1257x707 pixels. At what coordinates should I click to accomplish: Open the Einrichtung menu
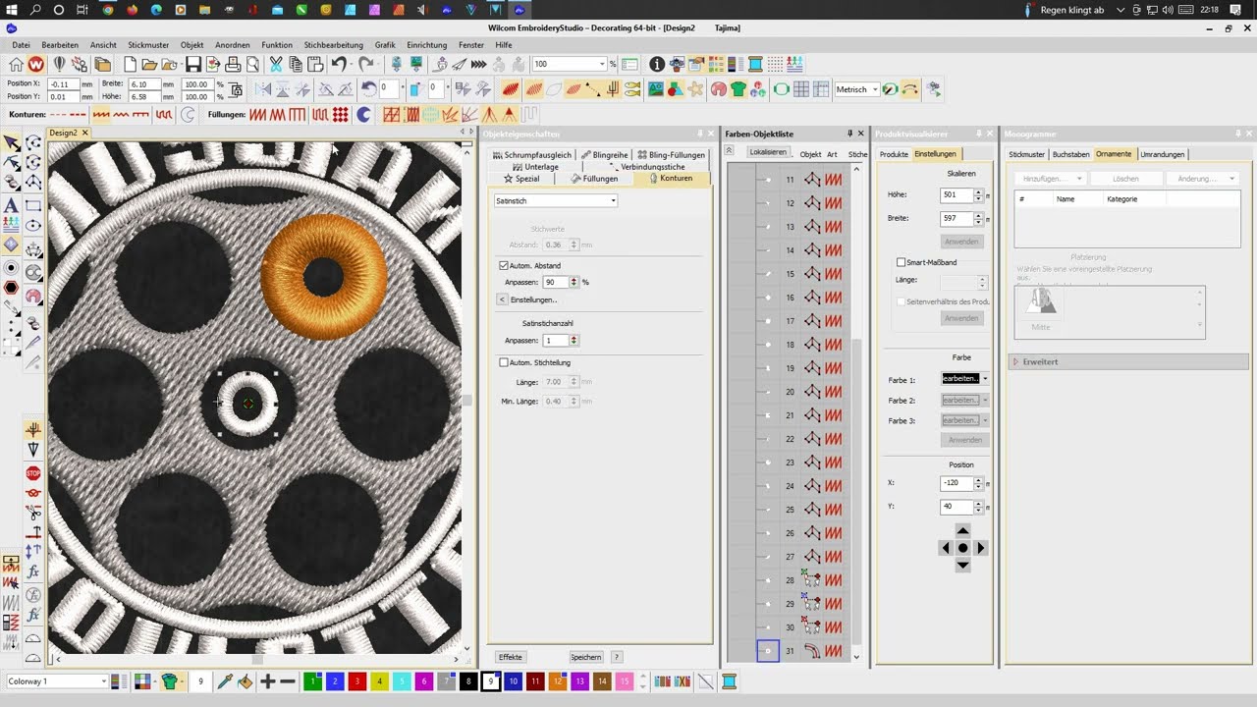(x=426, y=45)
